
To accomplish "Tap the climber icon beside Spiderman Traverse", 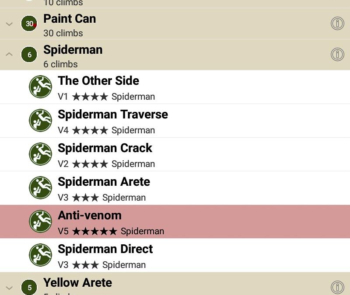I will coord(41,120).
